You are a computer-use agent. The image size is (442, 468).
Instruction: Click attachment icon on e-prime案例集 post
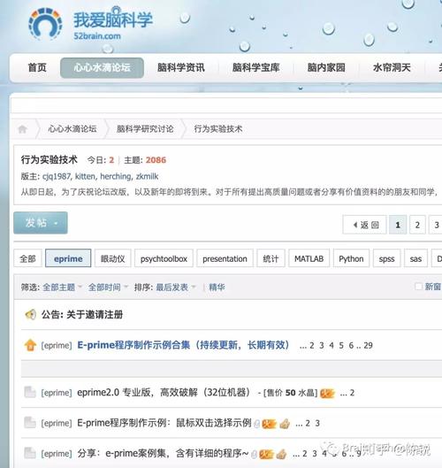254,454
